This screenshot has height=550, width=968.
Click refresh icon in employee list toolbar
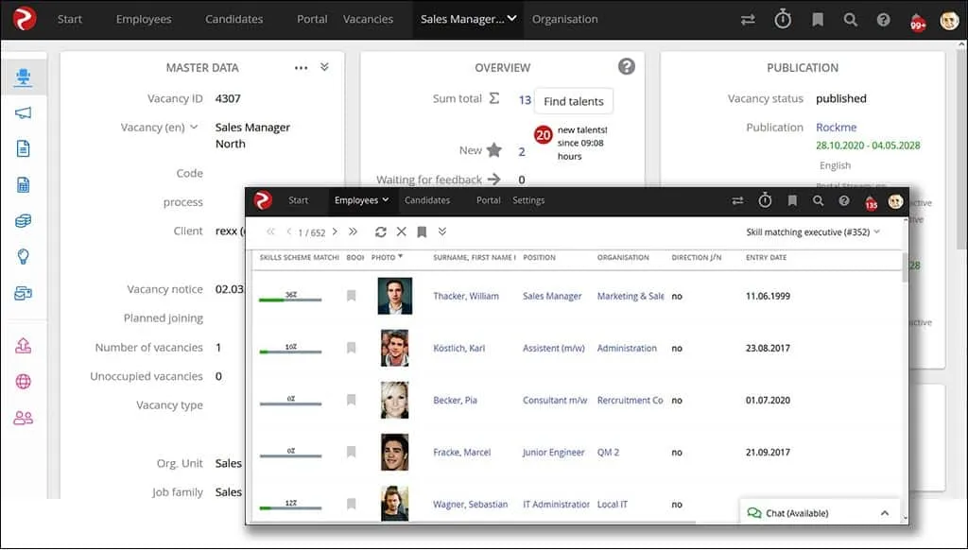coord(380,232)
